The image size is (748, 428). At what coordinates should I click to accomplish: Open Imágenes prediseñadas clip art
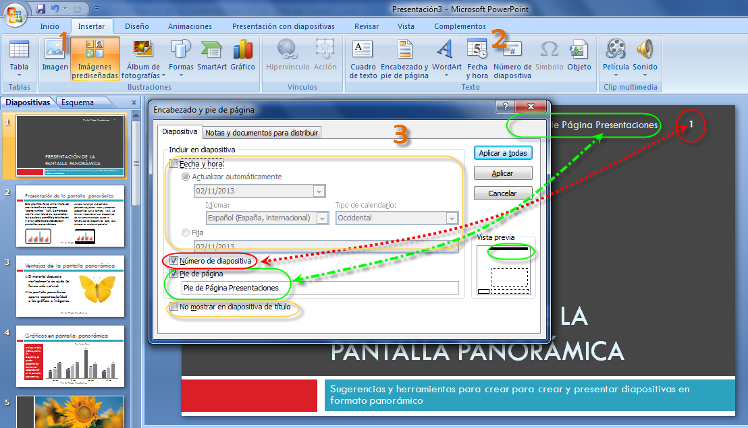[x=95, y=59]
